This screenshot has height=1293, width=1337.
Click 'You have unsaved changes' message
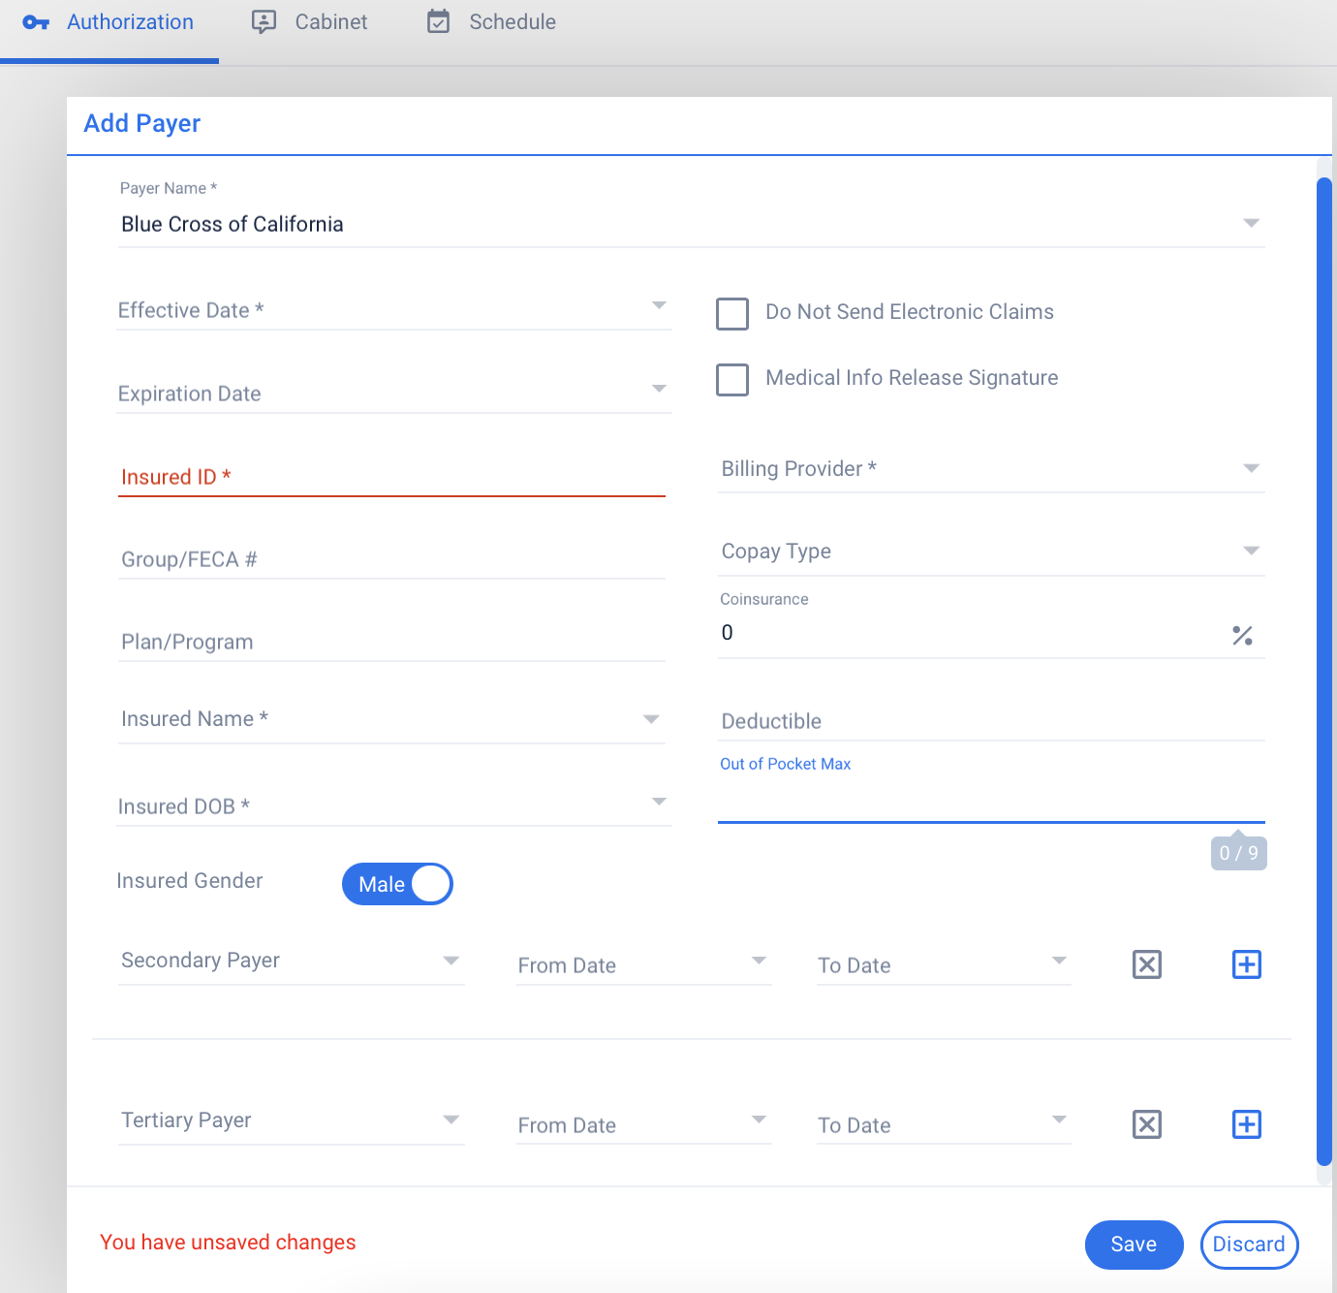228,1243
